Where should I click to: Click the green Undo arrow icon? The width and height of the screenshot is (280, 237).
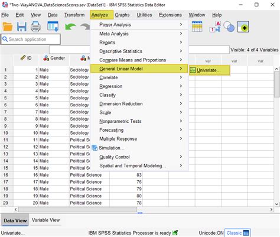pyautogui.click(x=70, y=27)
